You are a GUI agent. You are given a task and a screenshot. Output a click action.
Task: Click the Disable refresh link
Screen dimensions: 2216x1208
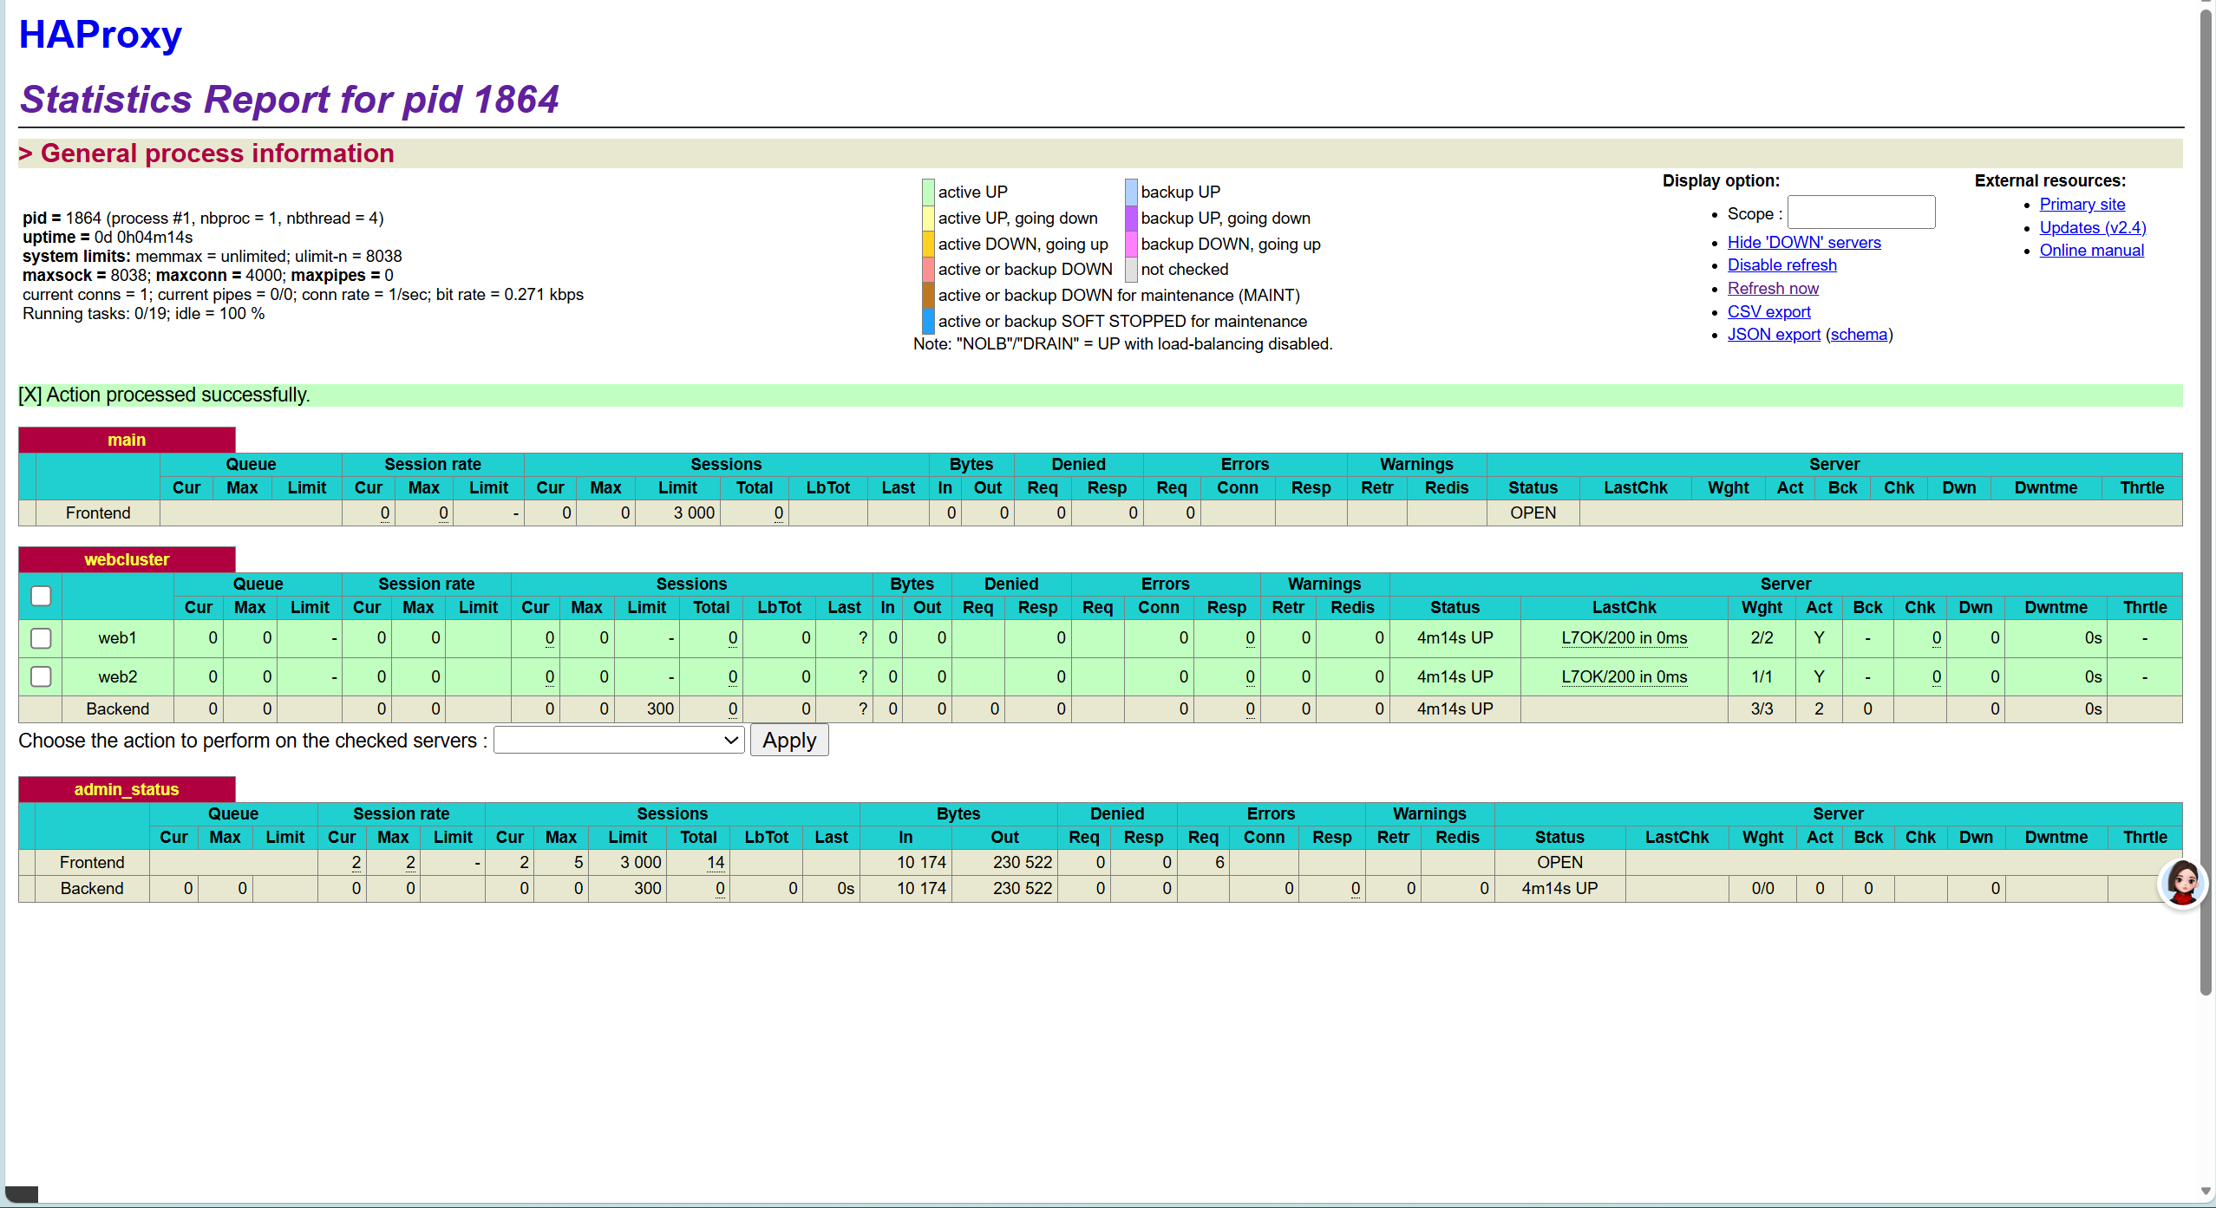(x=1781, y=265)
